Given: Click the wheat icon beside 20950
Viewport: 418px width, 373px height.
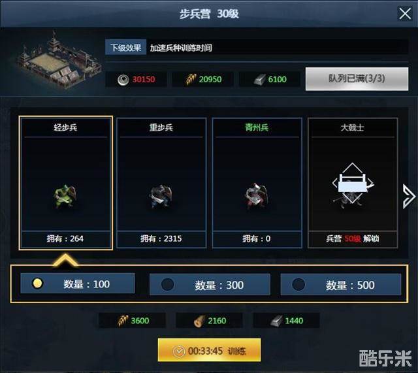Looking at the screenshot, I should click(x=191, y=80).
